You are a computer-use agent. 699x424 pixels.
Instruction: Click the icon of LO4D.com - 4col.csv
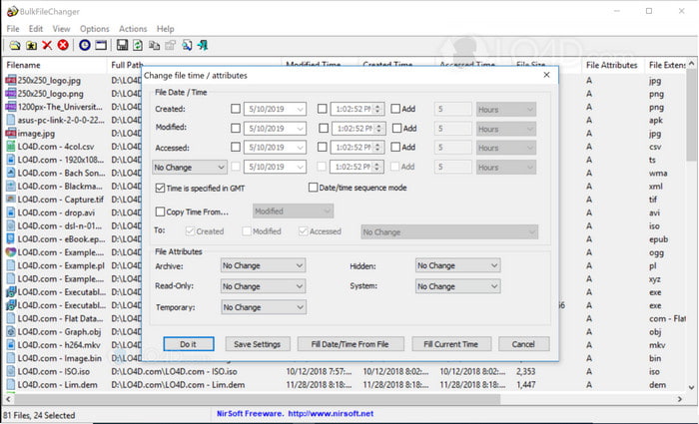point(11,147)
